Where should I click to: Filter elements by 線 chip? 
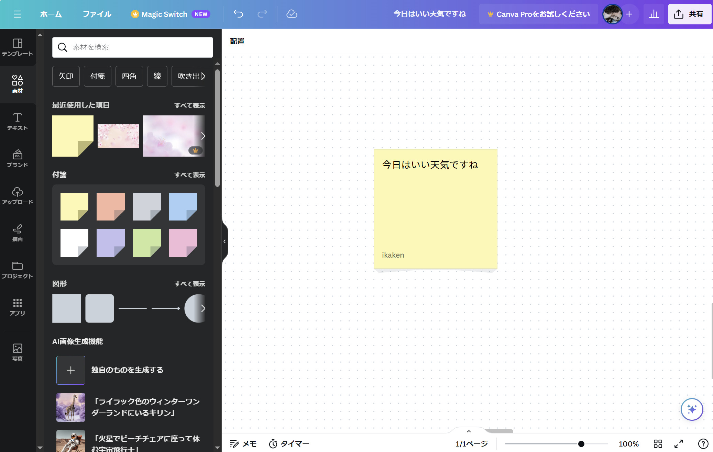(x=157, y=76)
